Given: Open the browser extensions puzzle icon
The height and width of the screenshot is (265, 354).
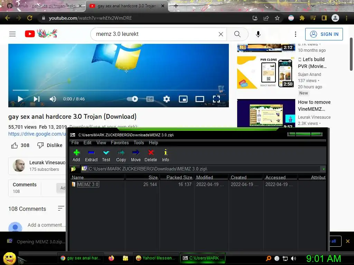Looking at the screenshot, I should click(302, 18).
